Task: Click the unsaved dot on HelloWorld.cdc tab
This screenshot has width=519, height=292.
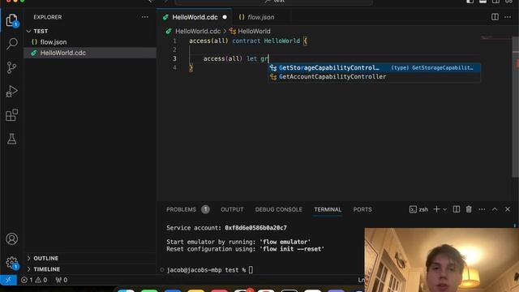Action: 225,17
